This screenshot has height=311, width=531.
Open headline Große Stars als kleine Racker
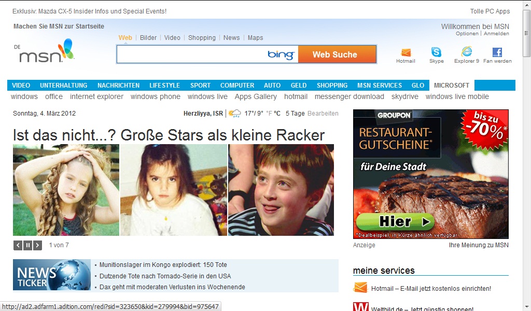(169, 135)
